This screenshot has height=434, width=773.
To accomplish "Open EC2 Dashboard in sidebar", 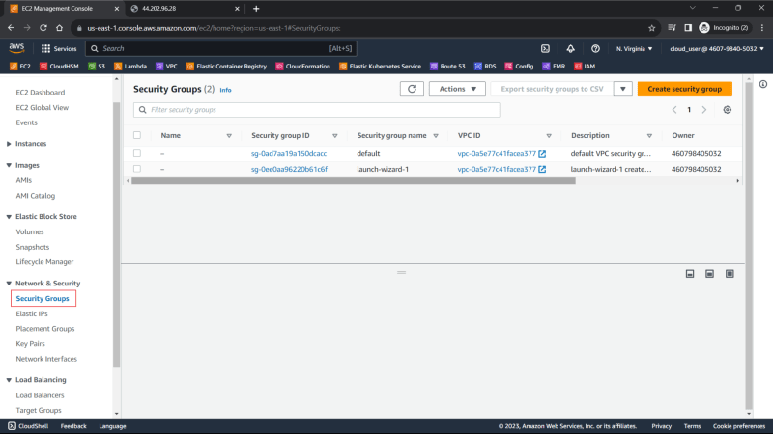I will coord(41,93).
